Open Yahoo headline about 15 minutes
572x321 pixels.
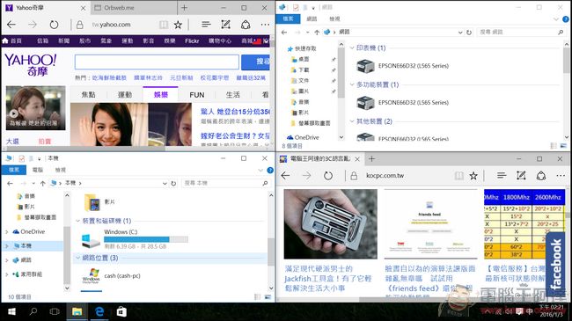pos(235,112)
